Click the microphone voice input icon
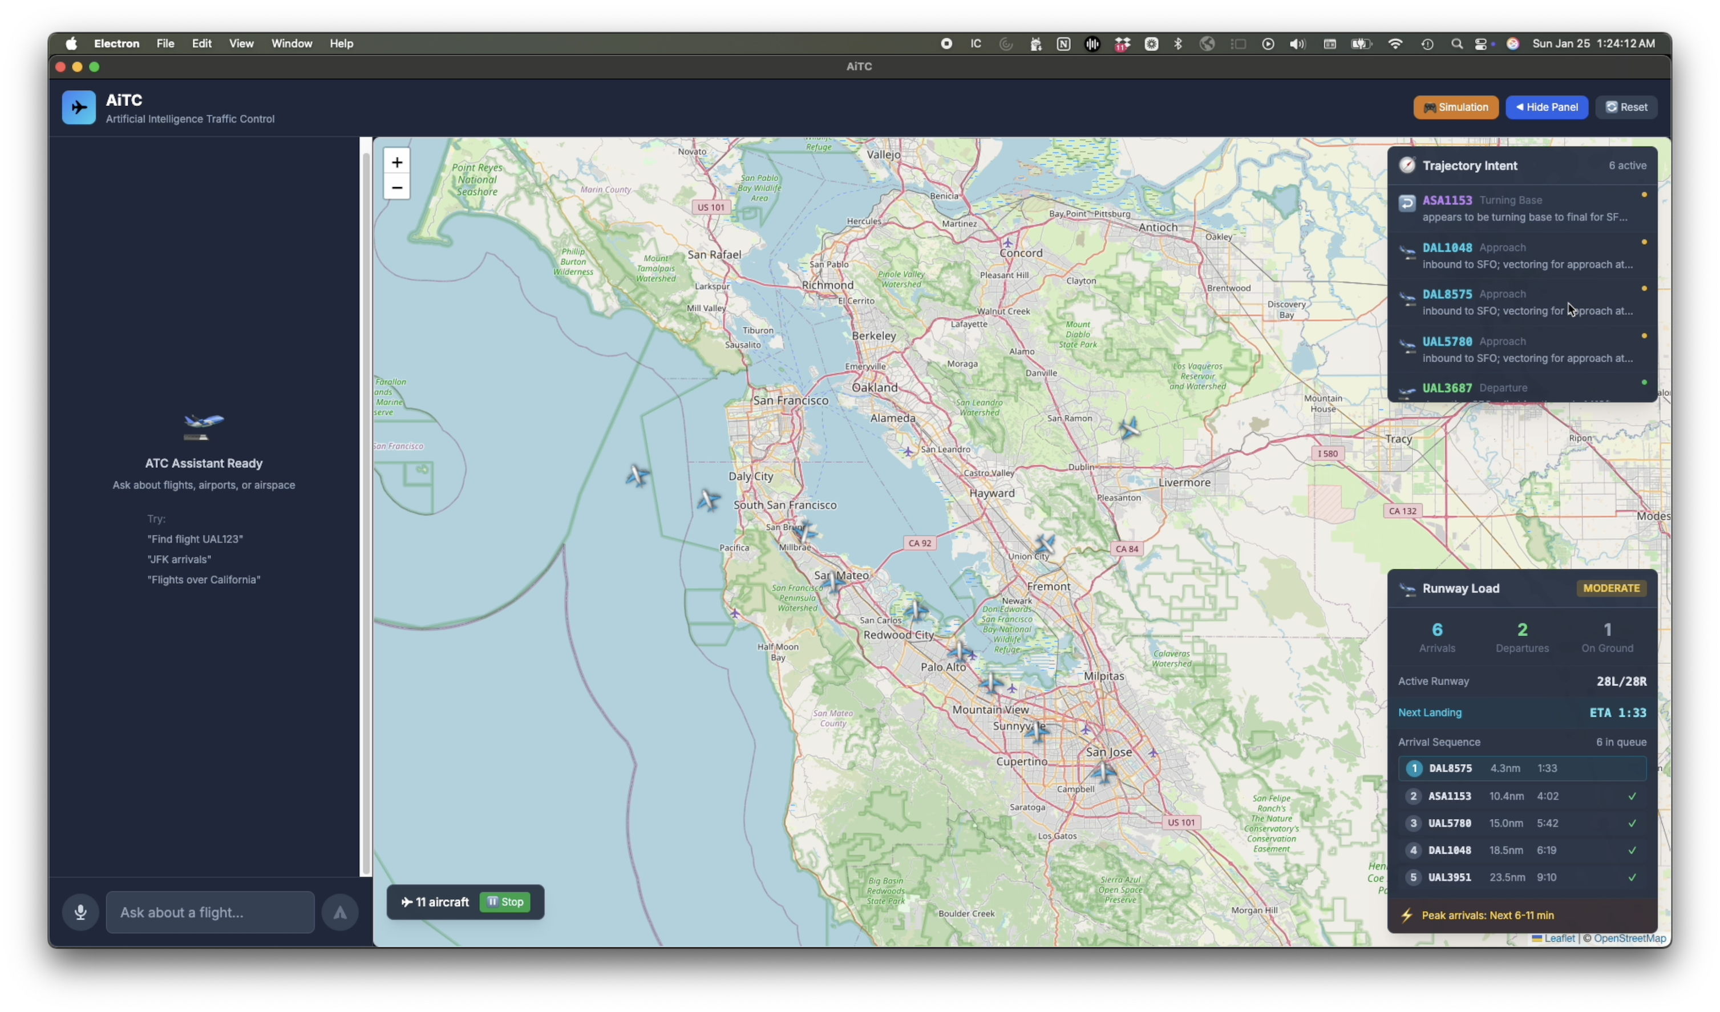This screenshot has height=1012, width=1720. tap(80, 912)
